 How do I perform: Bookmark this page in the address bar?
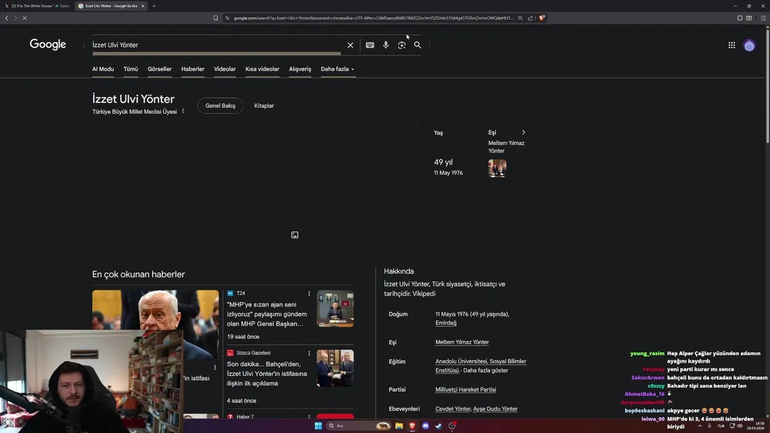coord(215,18)
